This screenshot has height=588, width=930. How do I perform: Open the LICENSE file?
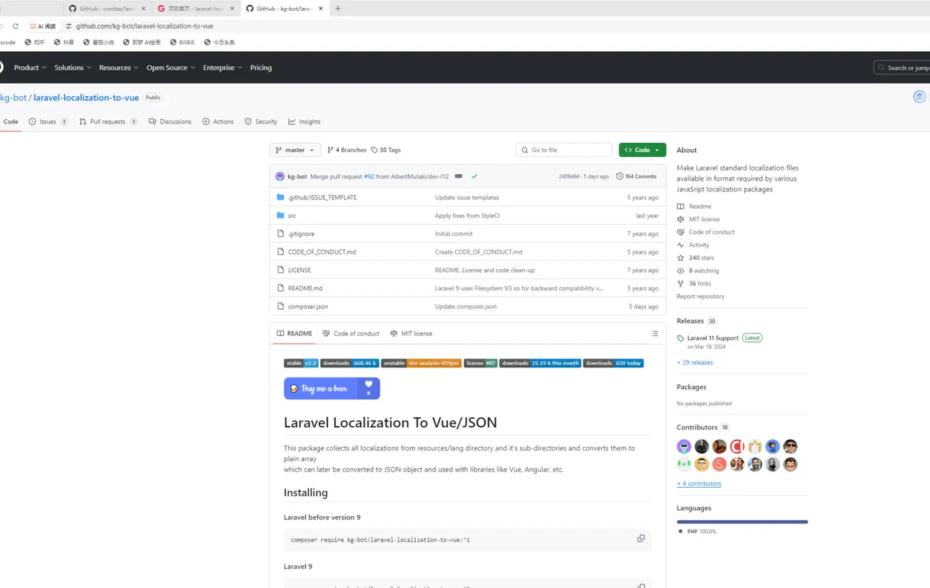coord(300,270)
